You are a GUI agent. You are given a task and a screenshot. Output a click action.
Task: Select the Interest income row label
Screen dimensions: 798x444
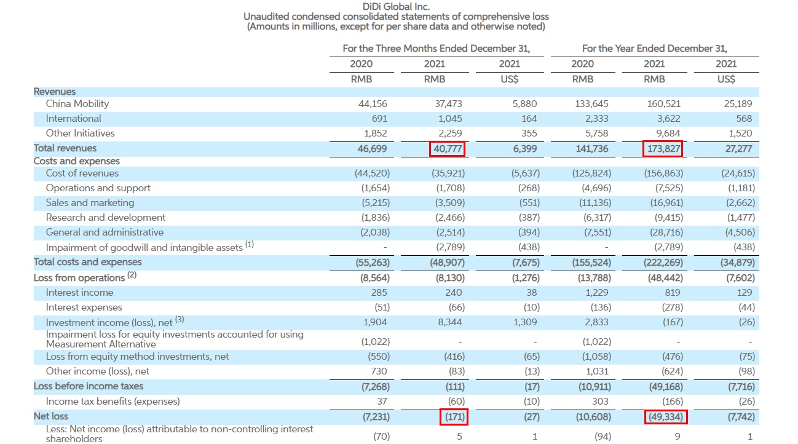tap(80, 293)
